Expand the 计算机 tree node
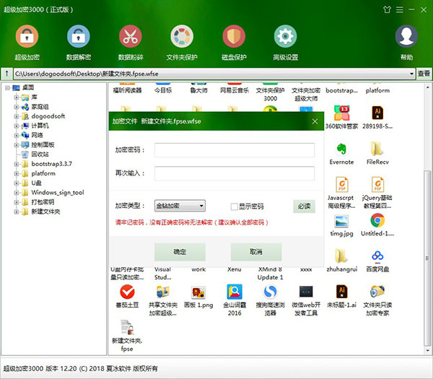The height and width of the screenshot is (379, 433). click(17, 126)
